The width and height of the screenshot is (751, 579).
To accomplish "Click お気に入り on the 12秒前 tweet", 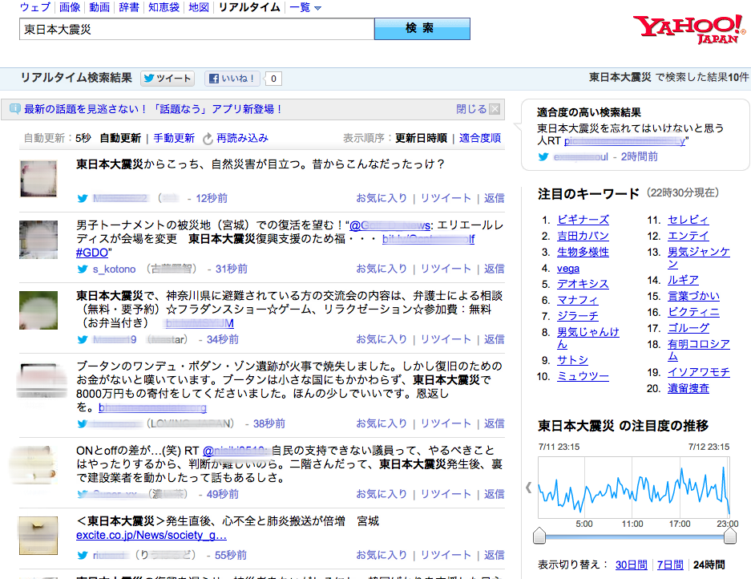I will coord(382,198).
